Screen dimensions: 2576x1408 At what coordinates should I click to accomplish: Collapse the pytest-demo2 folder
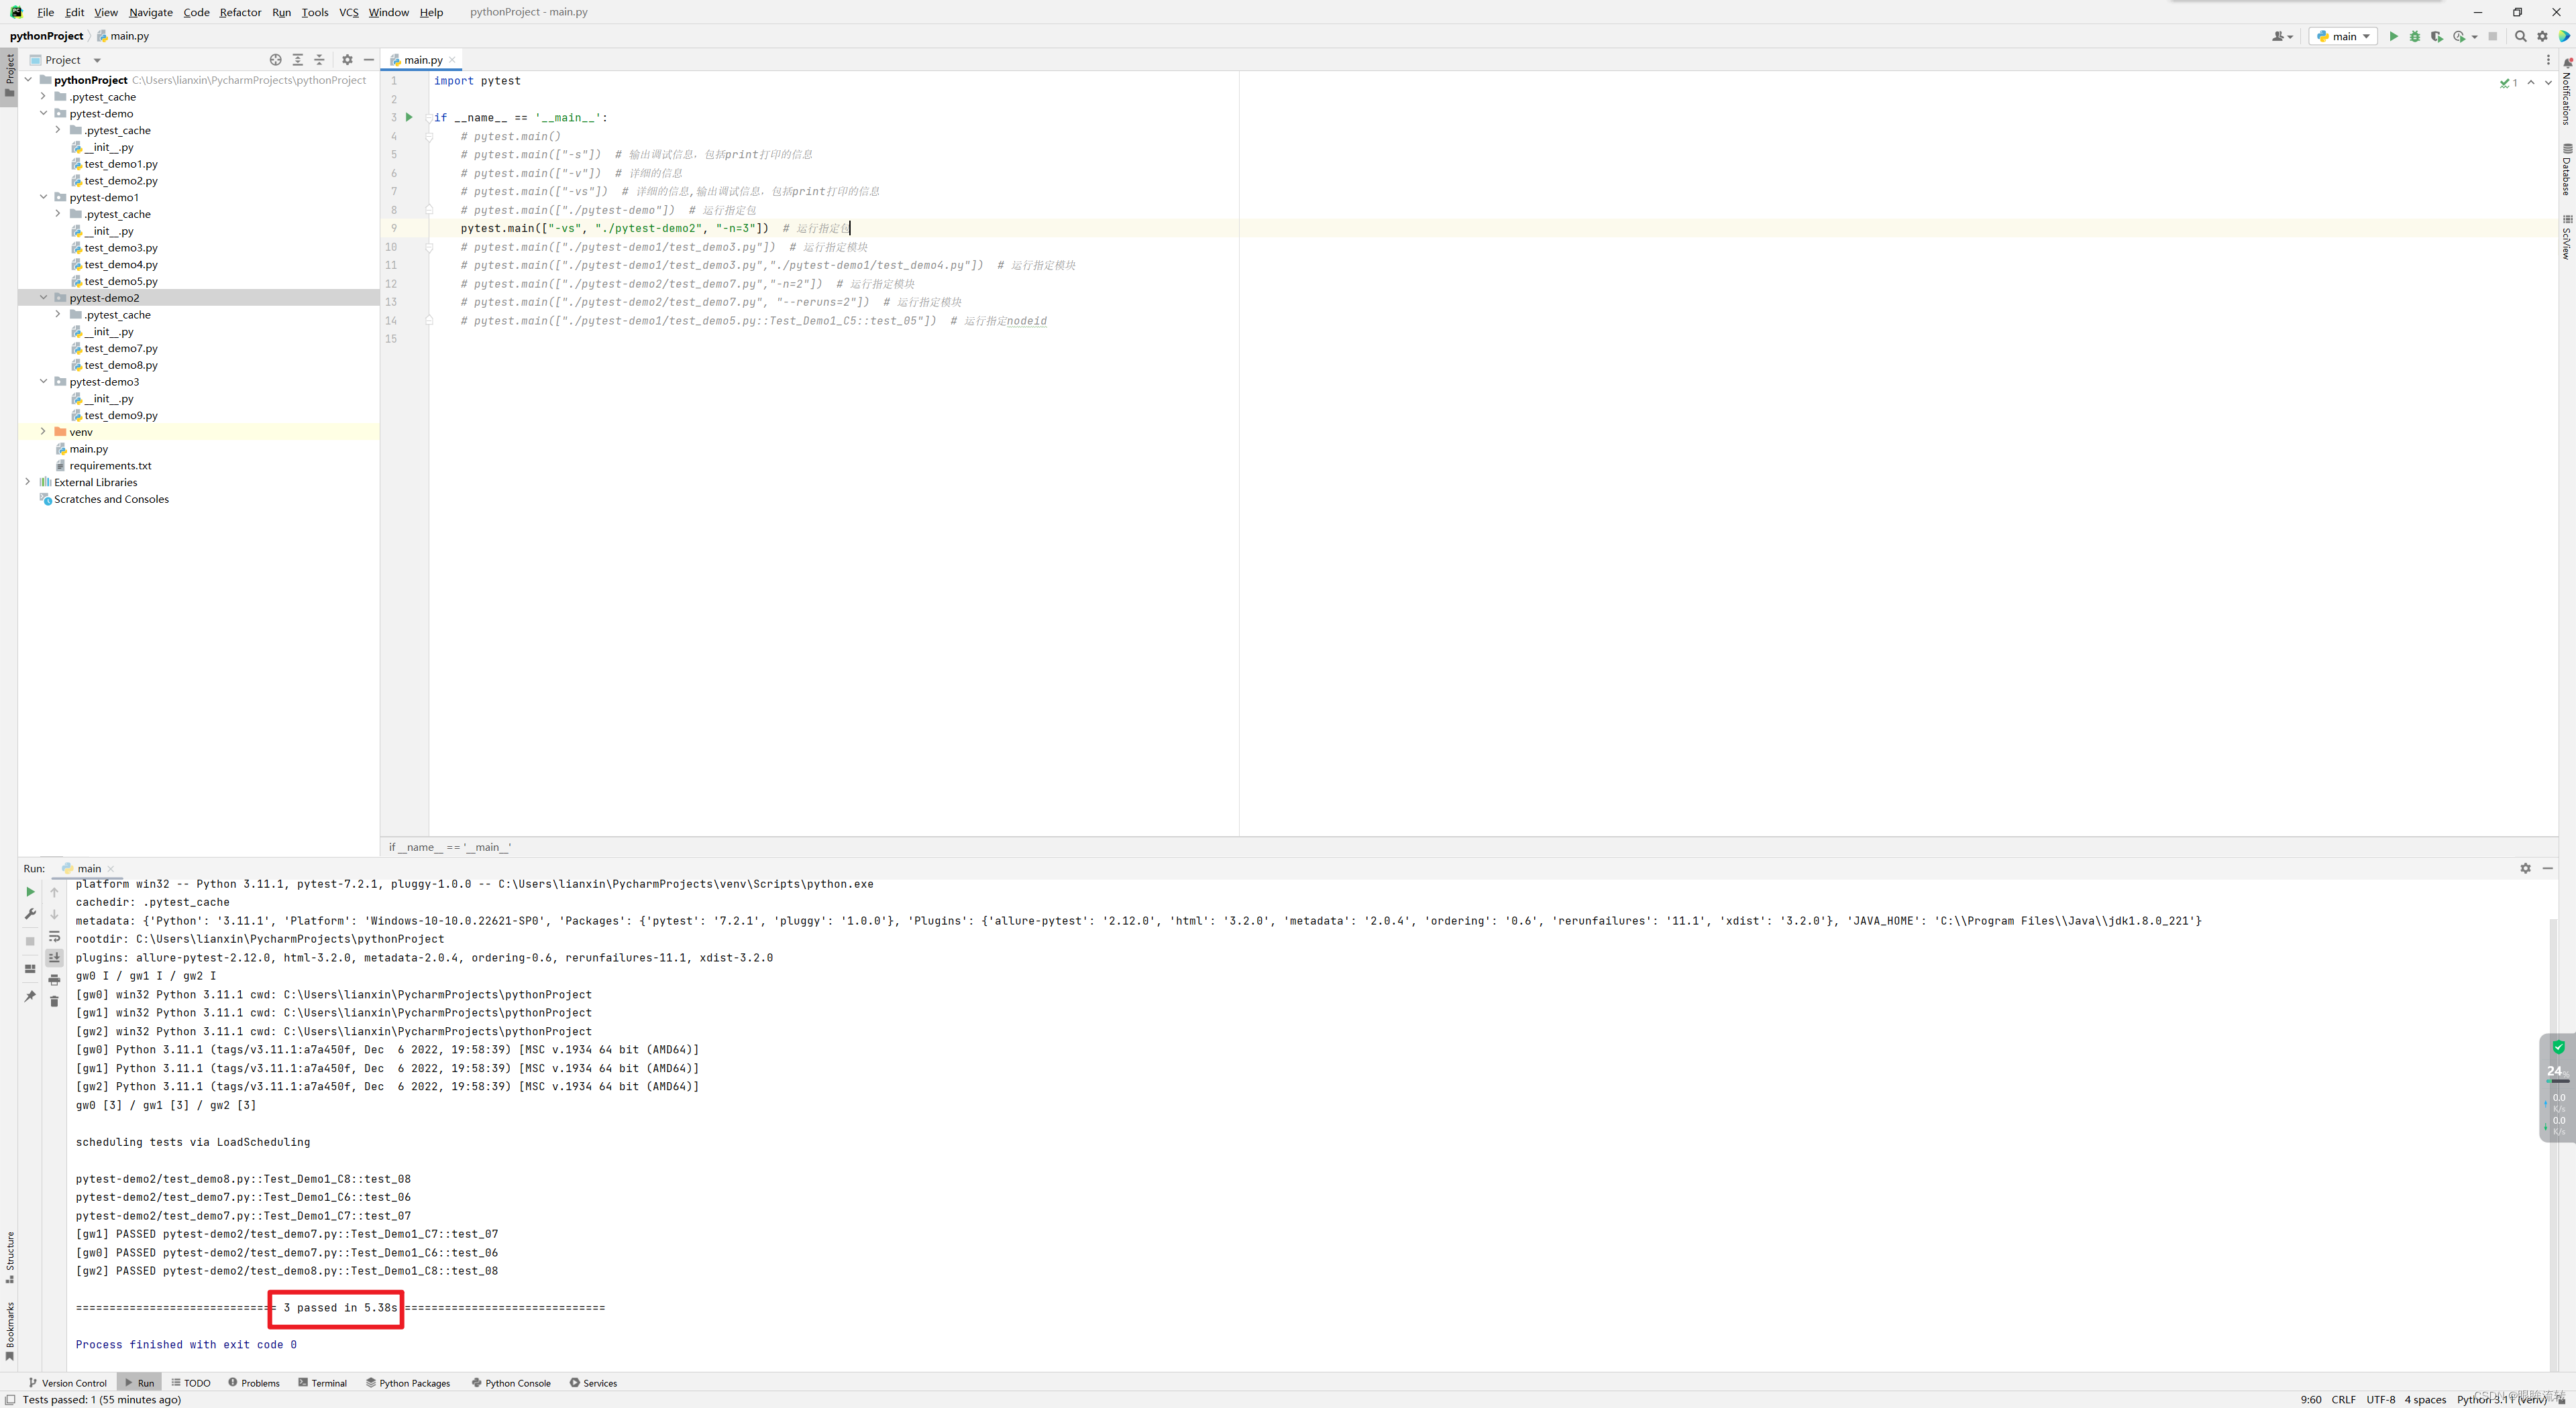click(x=44, y=297)
